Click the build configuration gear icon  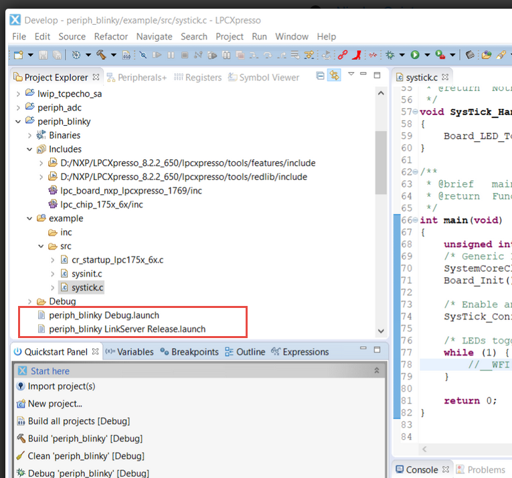(76, 55)
